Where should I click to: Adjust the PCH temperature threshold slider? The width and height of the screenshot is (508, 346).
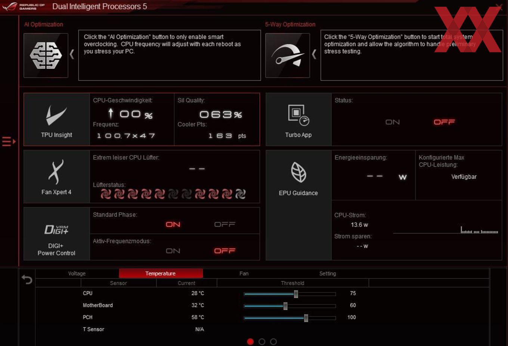coord(306,318)
